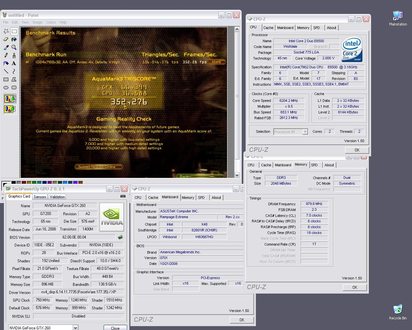This screenshot has height=330, width=412.
Task: Click the Close button in GPU-Z
Action: (115, 328)
